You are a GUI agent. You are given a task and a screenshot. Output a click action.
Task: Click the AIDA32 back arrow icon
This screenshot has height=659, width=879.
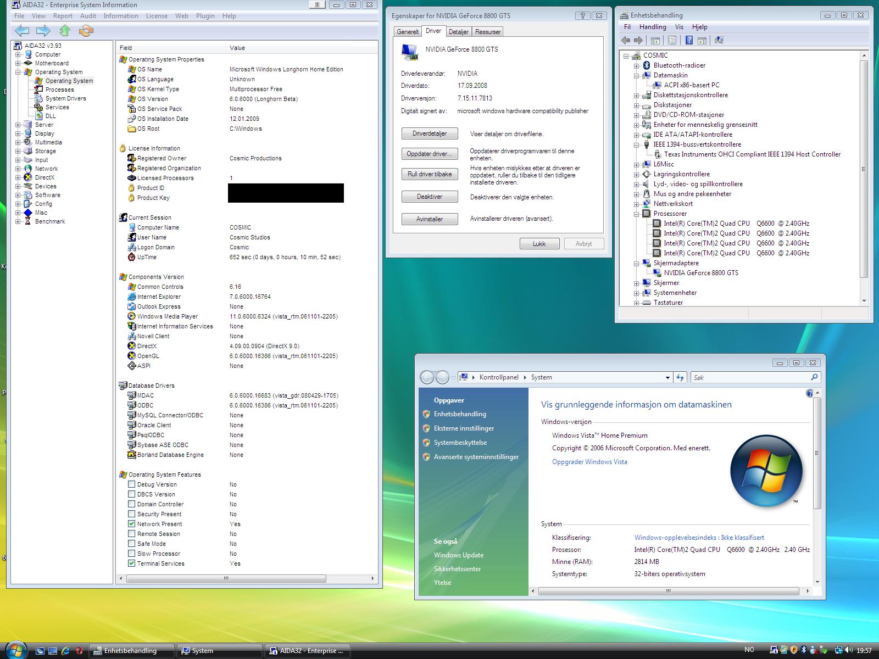[22, 31]
